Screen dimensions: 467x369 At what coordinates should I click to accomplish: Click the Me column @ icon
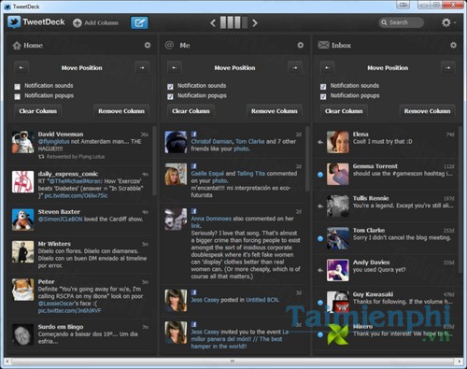(x=169, y=45)
